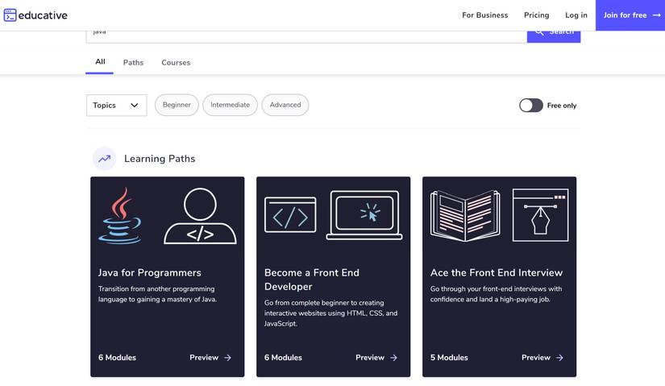The height and width of the screenshot is (386, 665).
Task: Click the programmer silhouette code icon
Action: tap(200, 216)
